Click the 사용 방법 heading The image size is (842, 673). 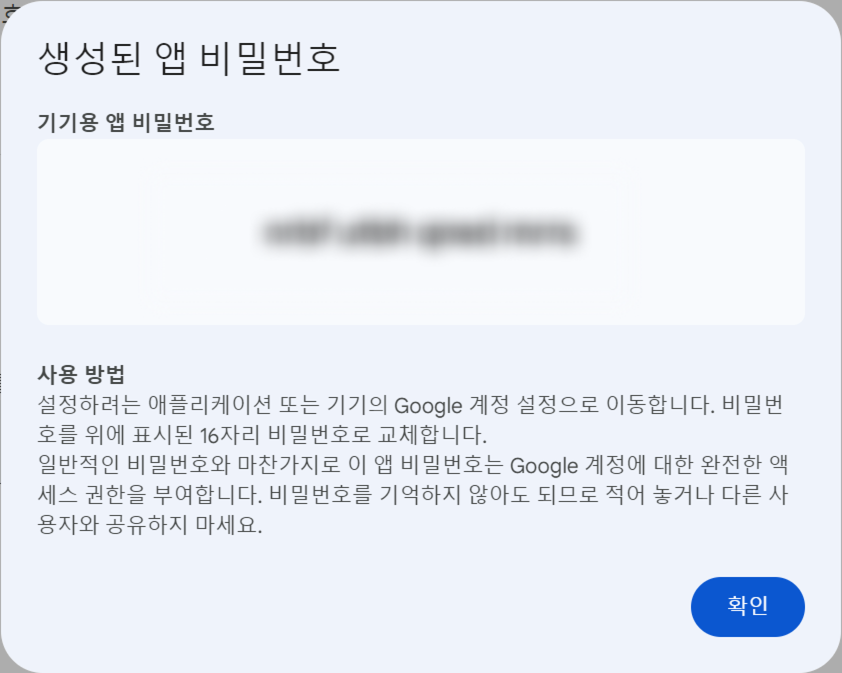coord(81,374)
